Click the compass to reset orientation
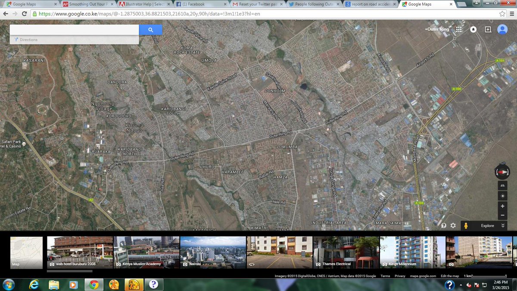Screen dimensions: 517x291 (x=502, y=172)
